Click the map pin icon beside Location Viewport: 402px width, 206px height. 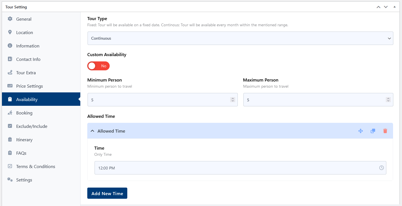[10, 32]
